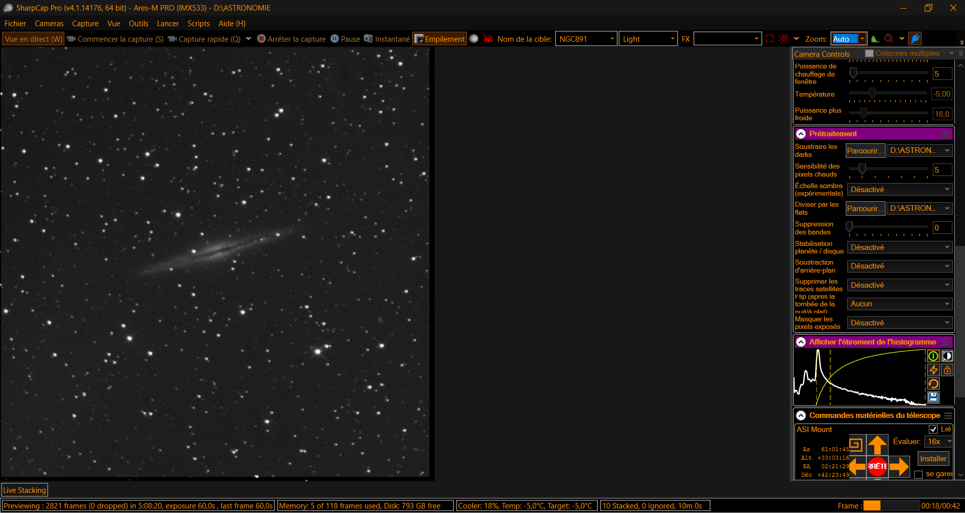Image resolution: width=965 pixels, height=513 pixels.
Task: Click the Installer button
Action: point(933,458)
